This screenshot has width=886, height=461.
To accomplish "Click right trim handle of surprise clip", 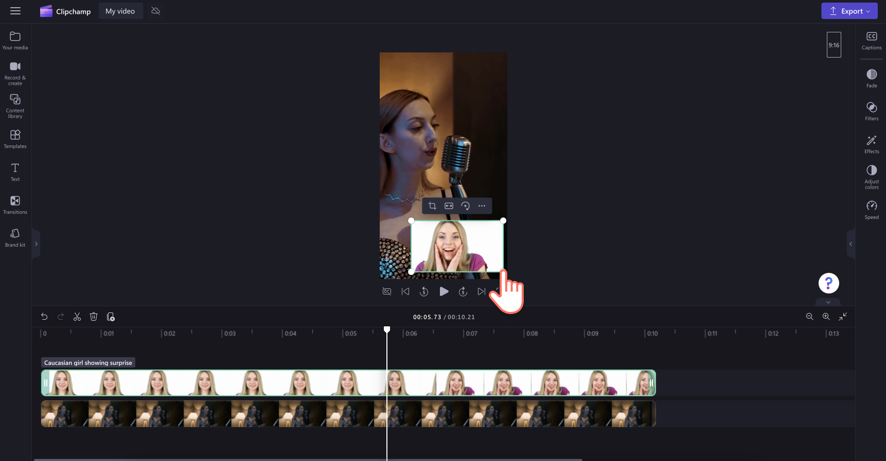I will (x=651, y=383).
